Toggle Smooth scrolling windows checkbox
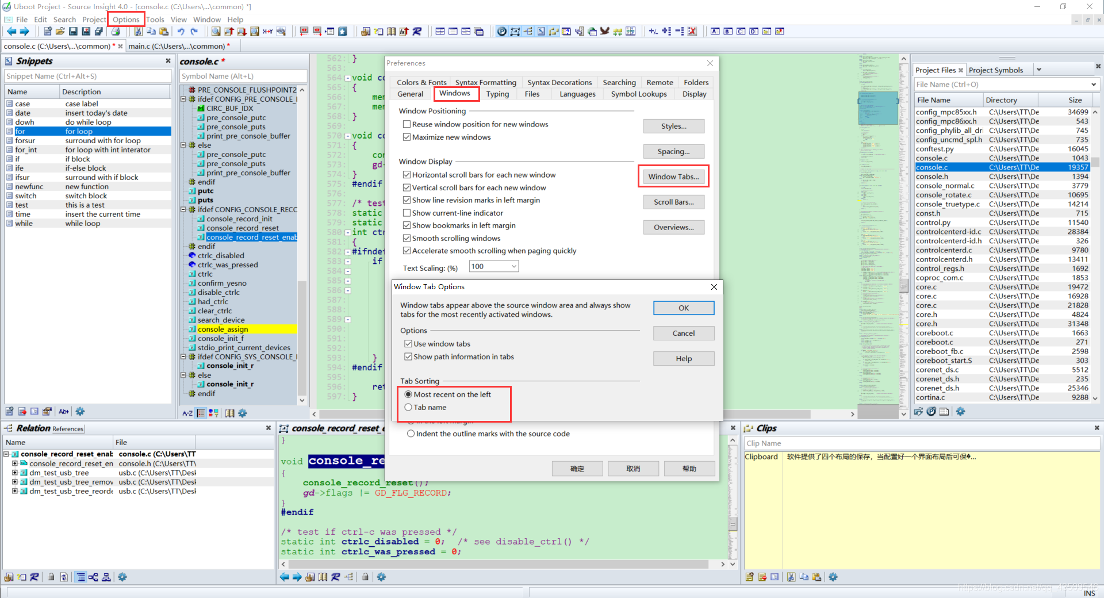Viewport: 1104px width, 598px height. click(x=407, y=238)
